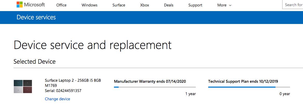
Task: Open the Office menu item
Action: point(62,5)
